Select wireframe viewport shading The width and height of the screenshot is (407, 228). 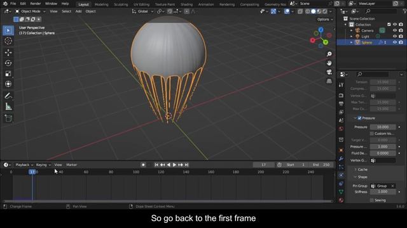308,11
